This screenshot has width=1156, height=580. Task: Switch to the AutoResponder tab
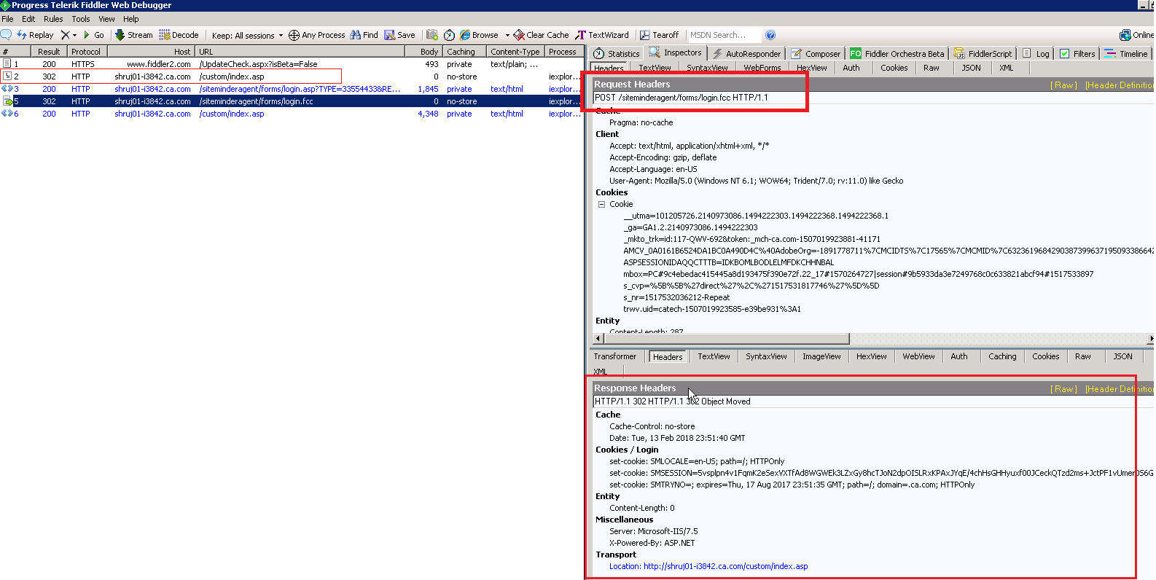click(x=746, y=54)
